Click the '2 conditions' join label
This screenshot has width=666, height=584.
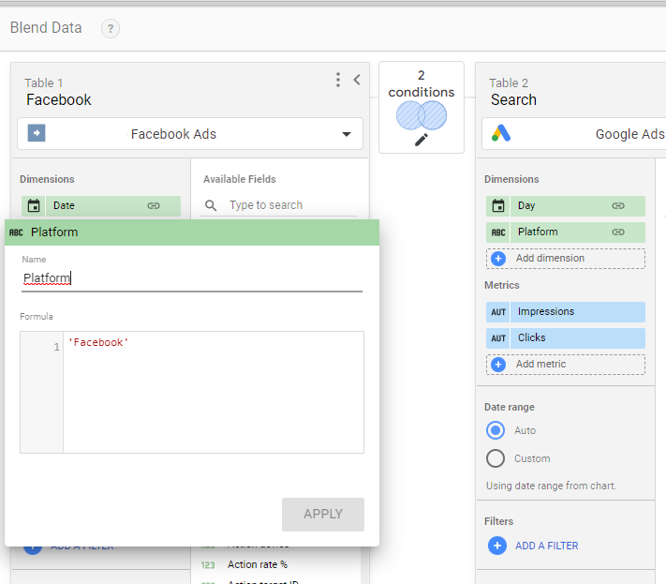point(422,83)
